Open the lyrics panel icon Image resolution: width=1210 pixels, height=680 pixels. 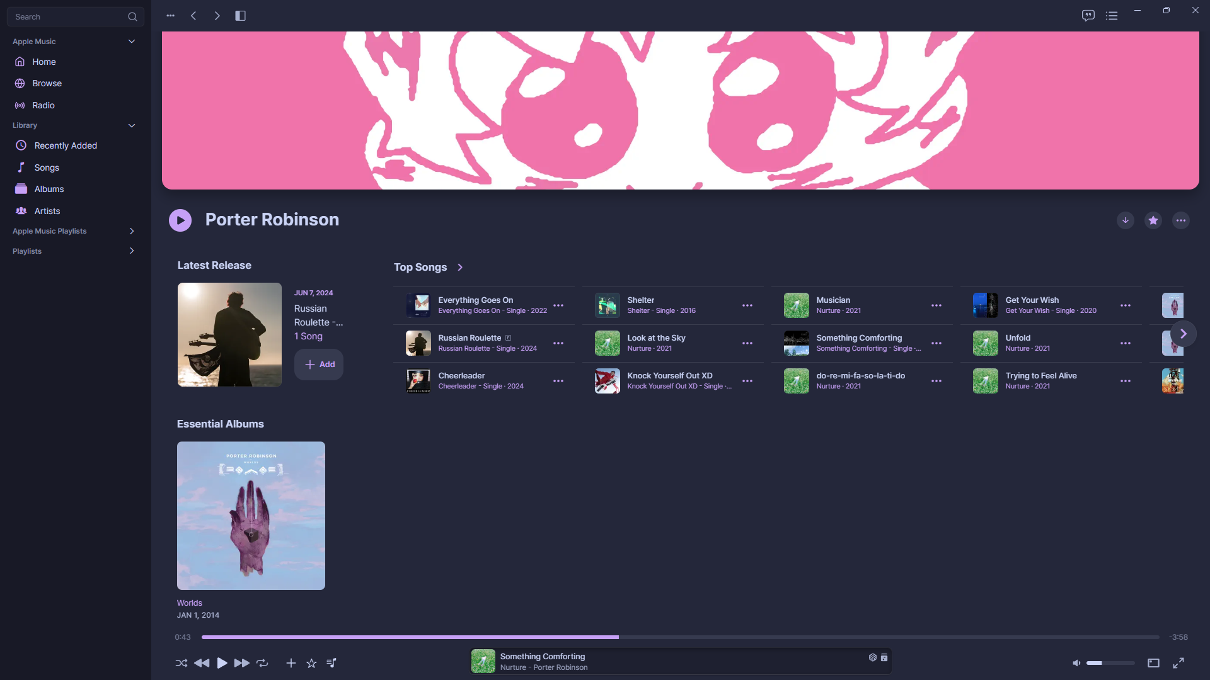1088,16
